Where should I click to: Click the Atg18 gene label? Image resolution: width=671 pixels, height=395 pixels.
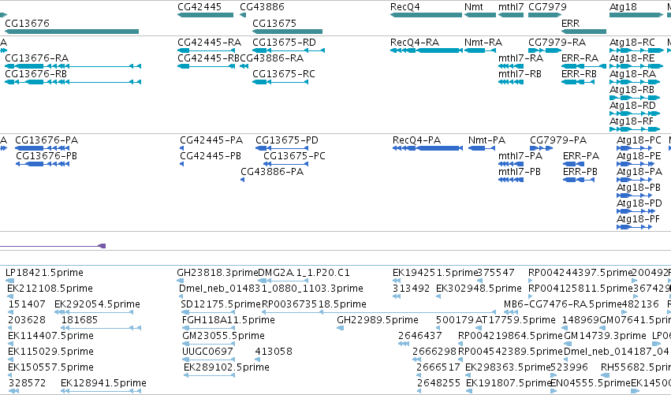click(623, 7)
